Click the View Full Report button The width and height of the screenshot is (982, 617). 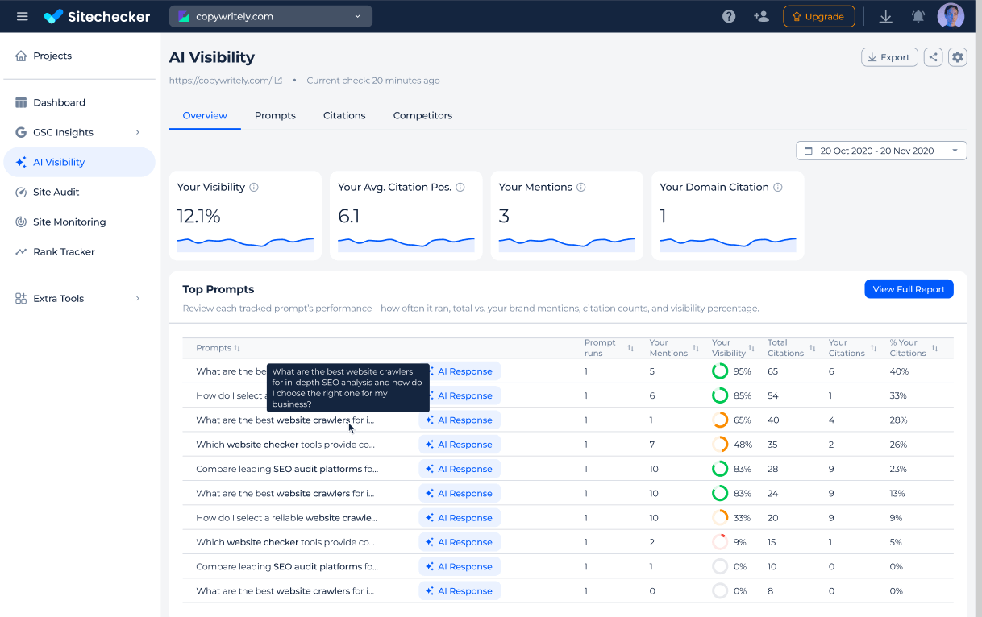pyautogui.click(x=909, y=289)
